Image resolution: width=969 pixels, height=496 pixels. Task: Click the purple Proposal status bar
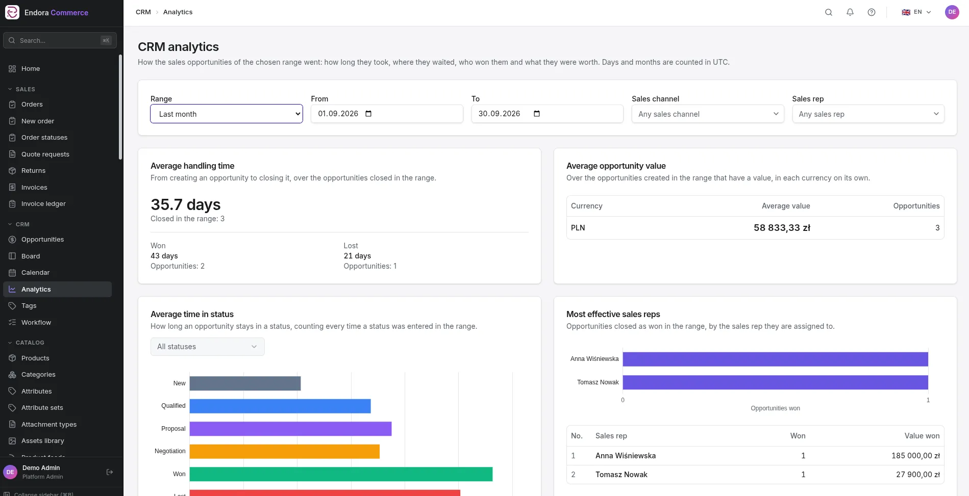coord(290,429)
